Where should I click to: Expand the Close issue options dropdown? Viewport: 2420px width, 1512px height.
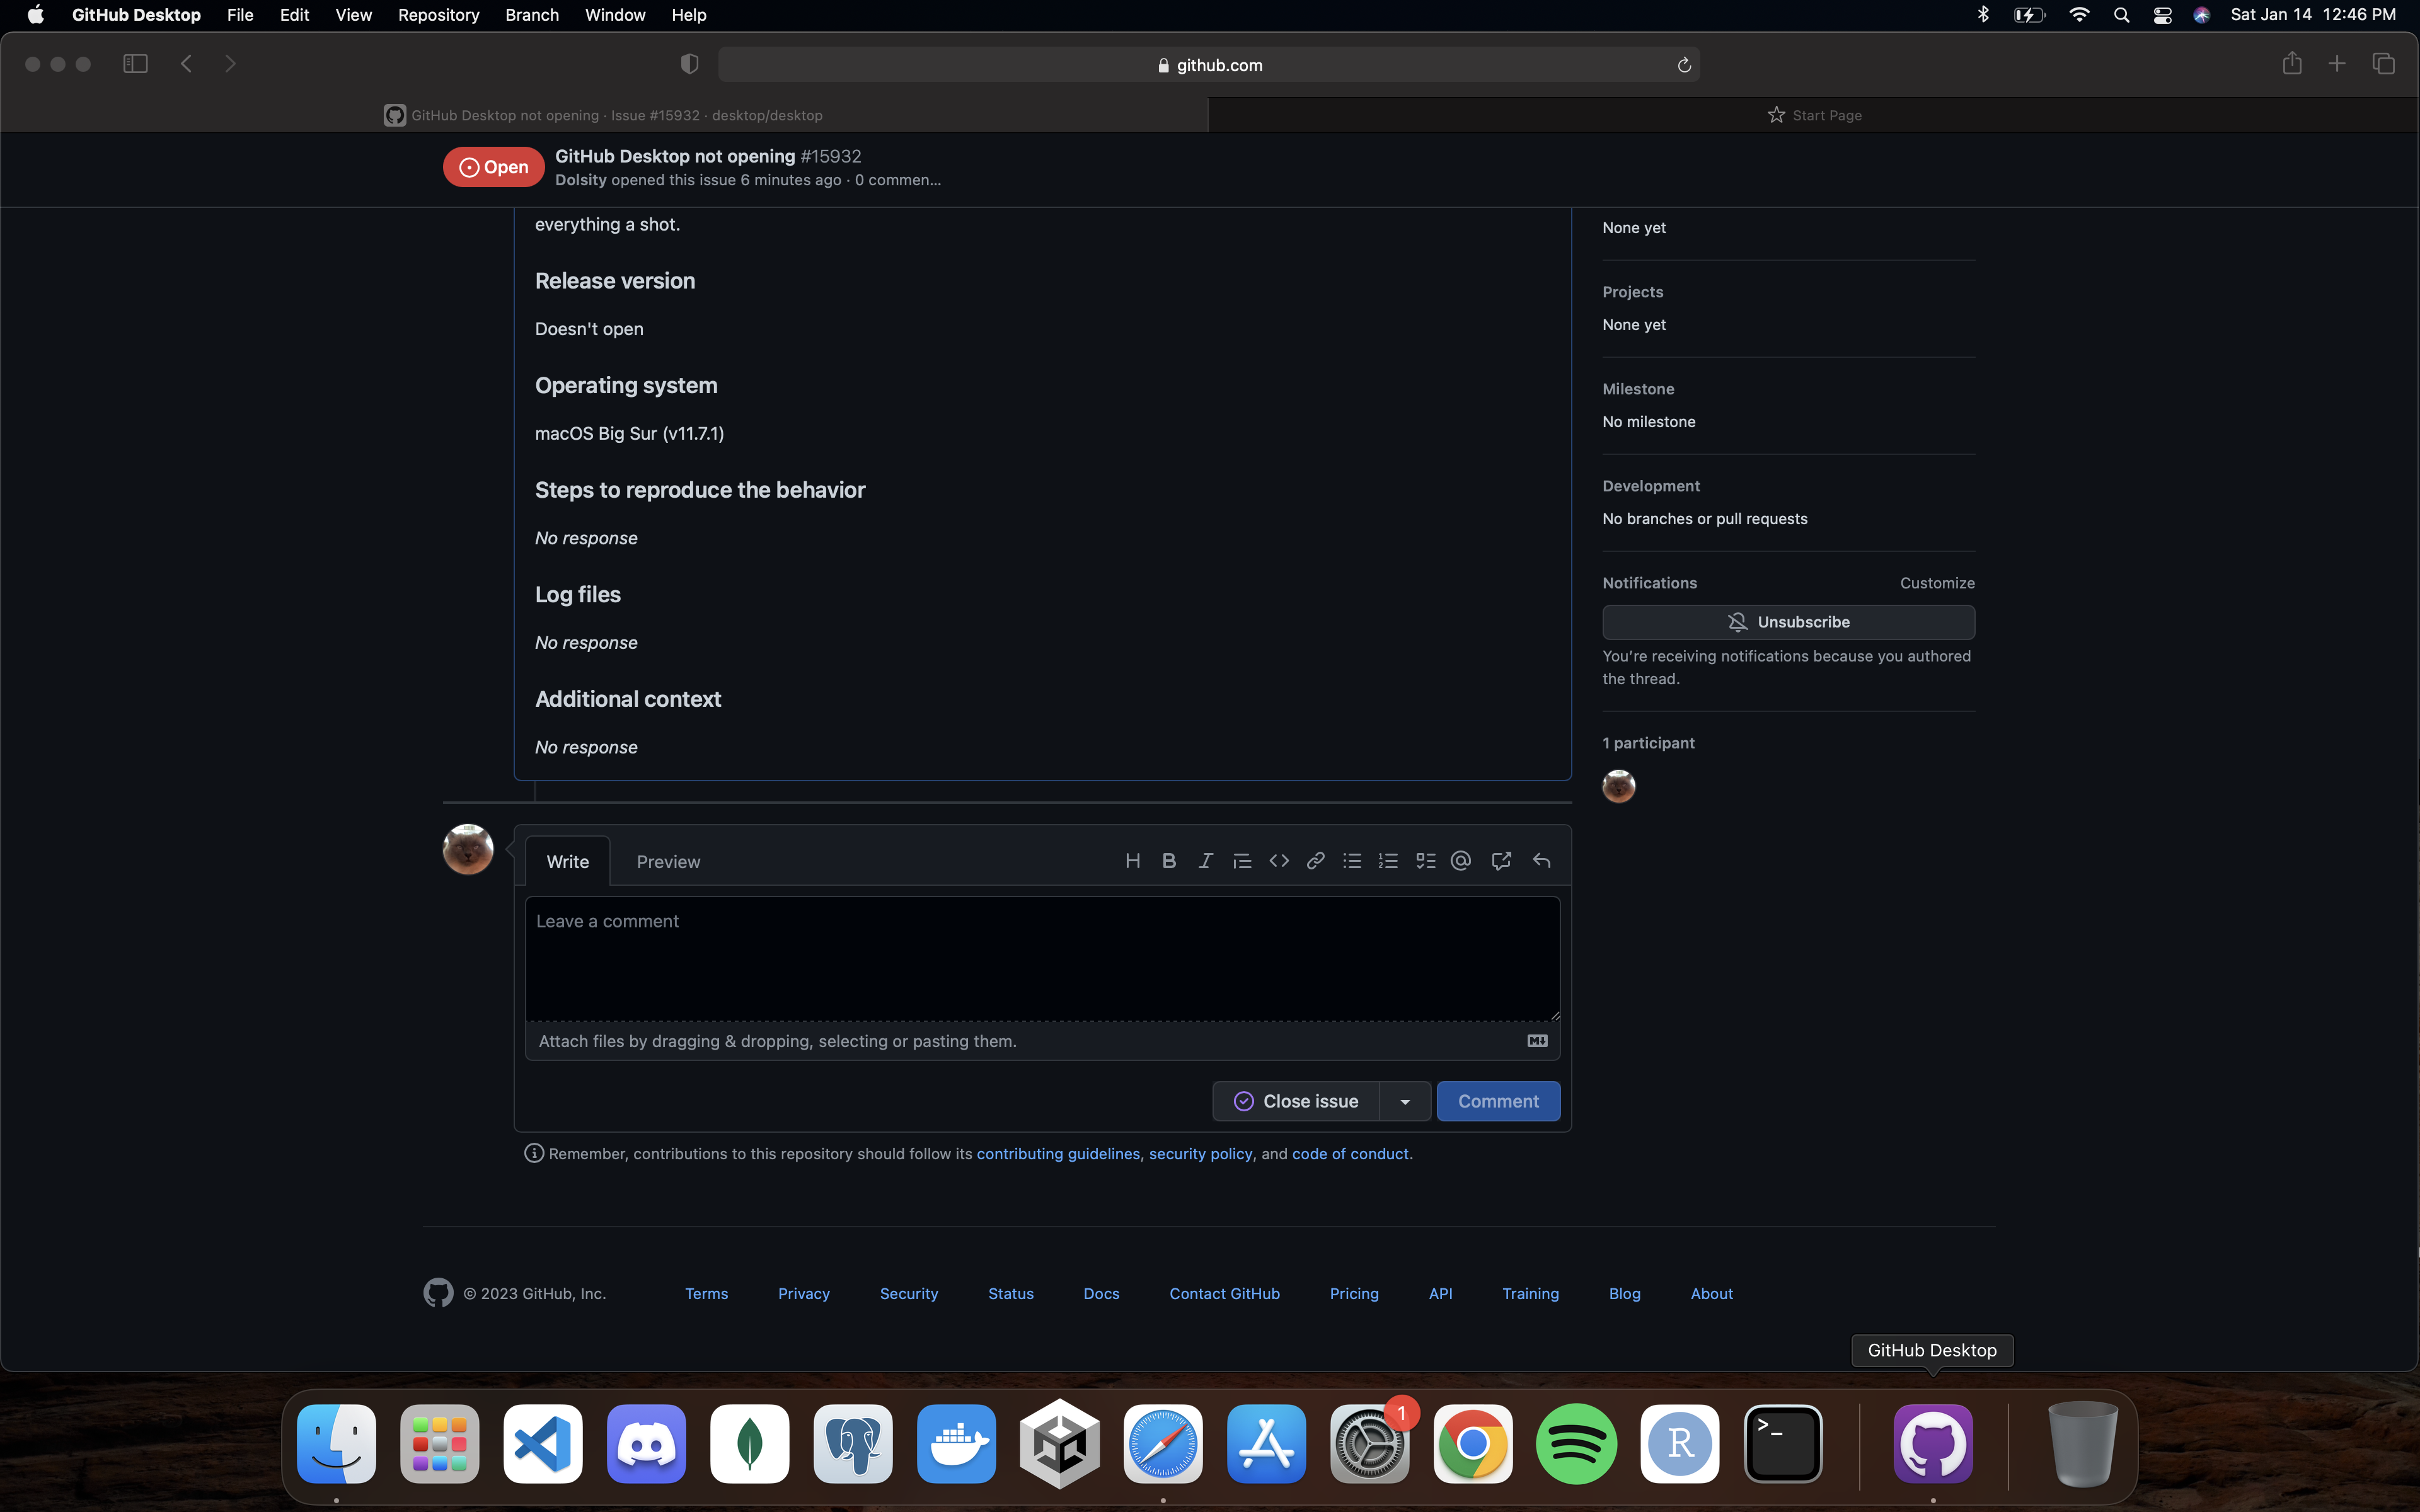pos(1404,1100)
